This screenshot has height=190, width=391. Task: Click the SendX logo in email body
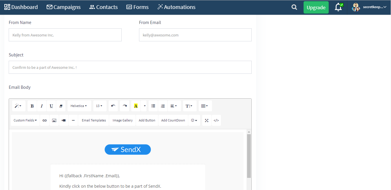pyautogui.click(x=128, y=150)
